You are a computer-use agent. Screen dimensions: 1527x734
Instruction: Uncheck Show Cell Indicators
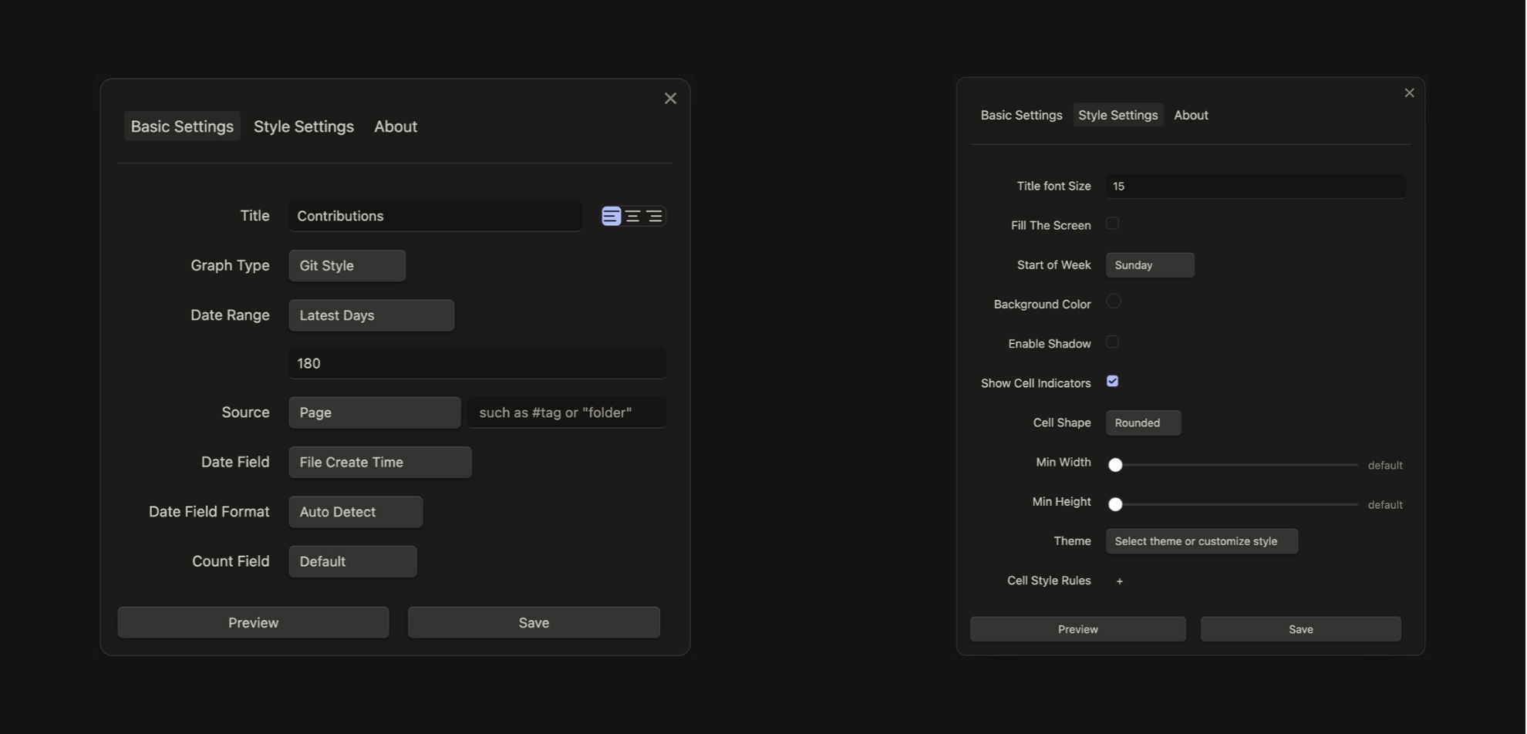(x=1112, y=381)
